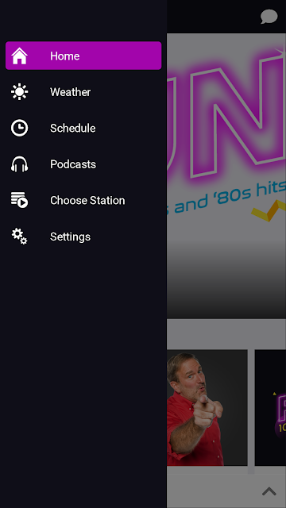Tap the Podcasts headphones icon
The width and height of the screenshot is (286, 508).
(x=19, y=164)
